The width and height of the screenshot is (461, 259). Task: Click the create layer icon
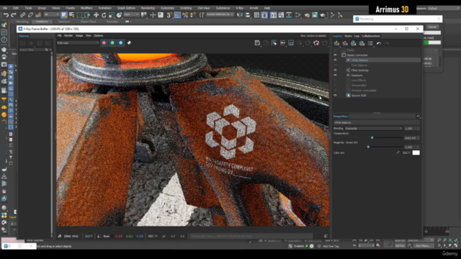(336, 43)
